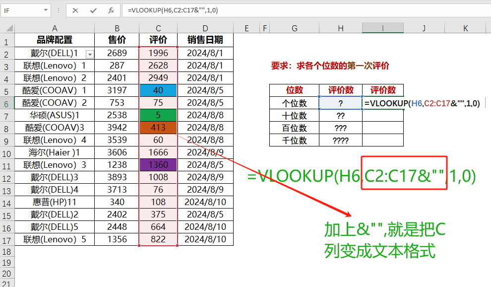Click date cell 2024/8/9 in row 10

coord(205,152)
